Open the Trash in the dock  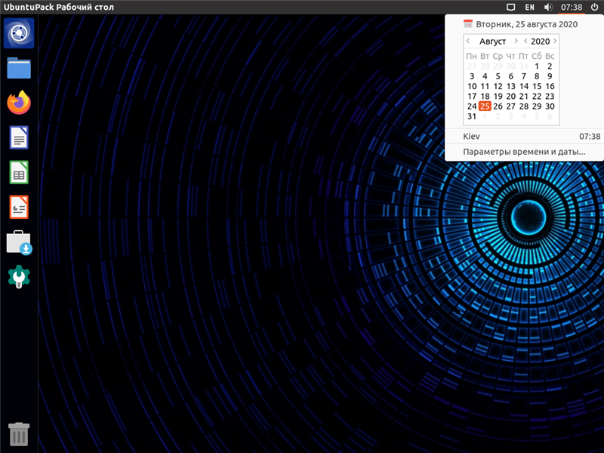[19, 434]
